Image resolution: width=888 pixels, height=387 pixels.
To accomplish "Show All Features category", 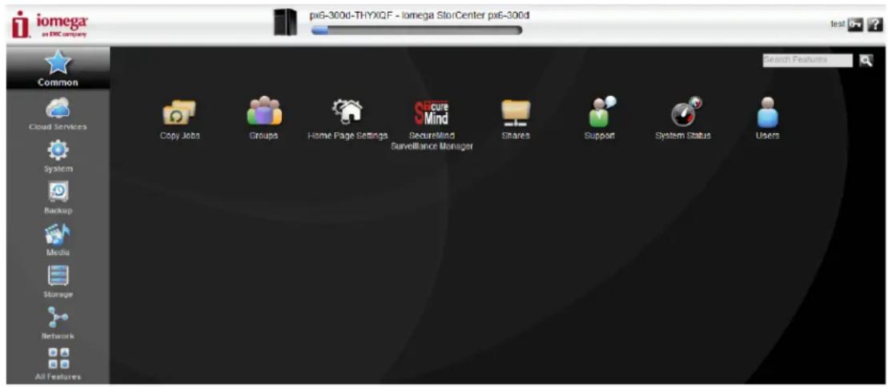I will pos(58,364).
